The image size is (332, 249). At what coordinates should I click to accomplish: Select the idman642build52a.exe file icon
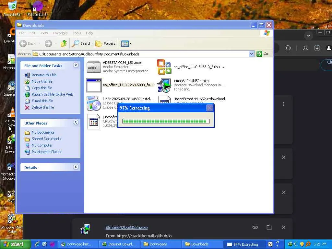tap(164, 85)
